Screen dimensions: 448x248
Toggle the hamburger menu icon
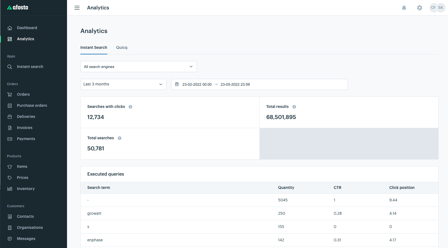coord(77,8)
